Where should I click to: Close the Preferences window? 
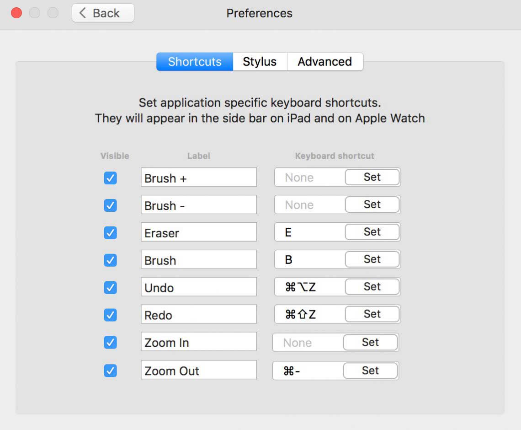point(16,13)
